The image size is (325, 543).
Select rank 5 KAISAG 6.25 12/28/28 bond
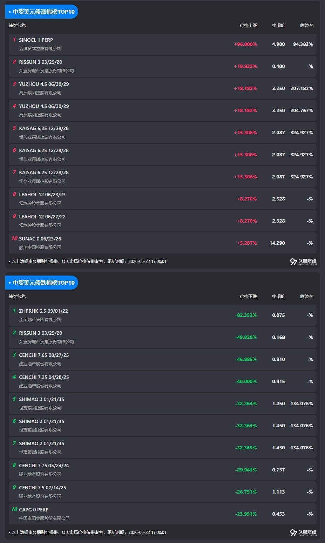[x=44, y=128]
